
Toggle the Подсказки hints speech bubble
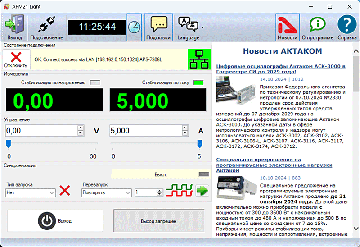(x=158, y=27)
